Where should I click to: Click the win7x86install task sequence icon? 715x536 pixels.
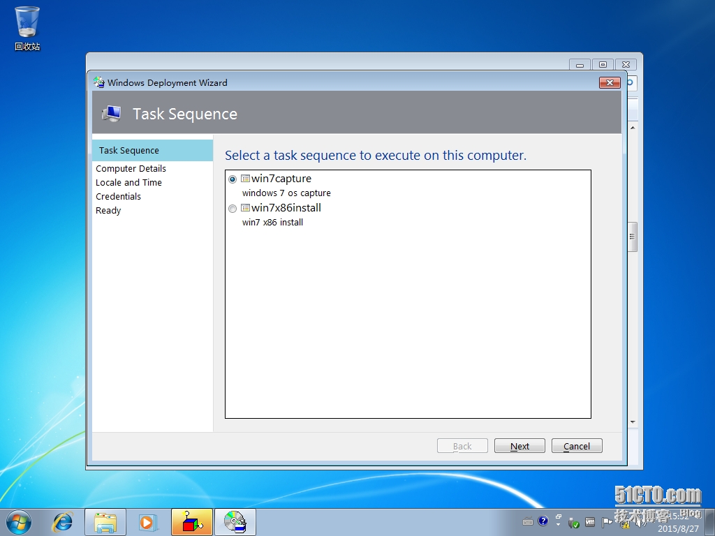245,208
